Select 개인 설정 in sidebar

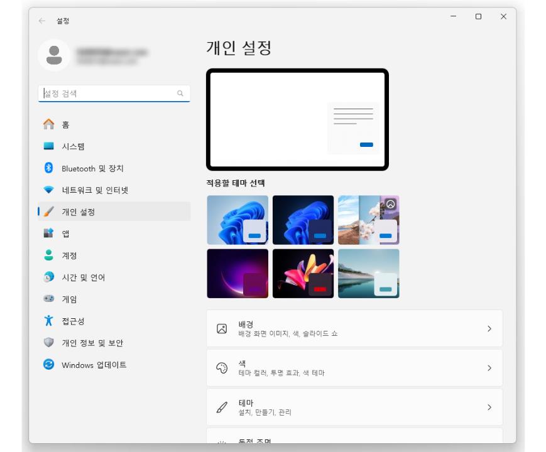[114, 212]
